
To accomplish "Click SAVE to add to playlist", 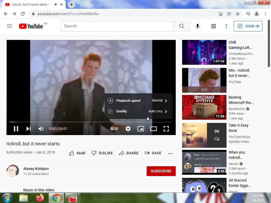I will [x=153, y=153].
